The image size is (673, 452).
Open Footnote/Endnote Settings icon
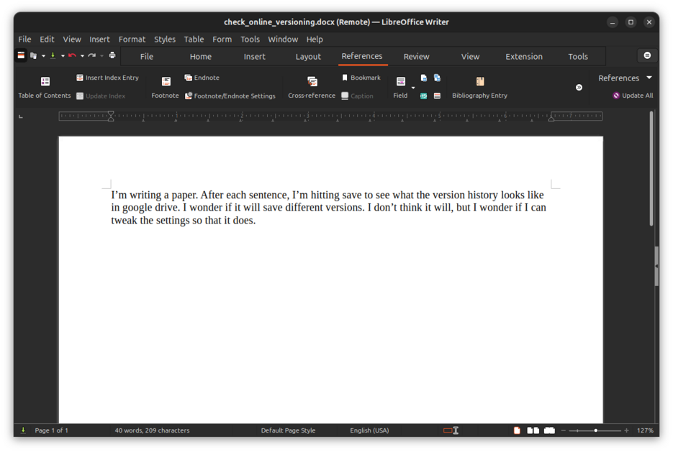point(189,96)
